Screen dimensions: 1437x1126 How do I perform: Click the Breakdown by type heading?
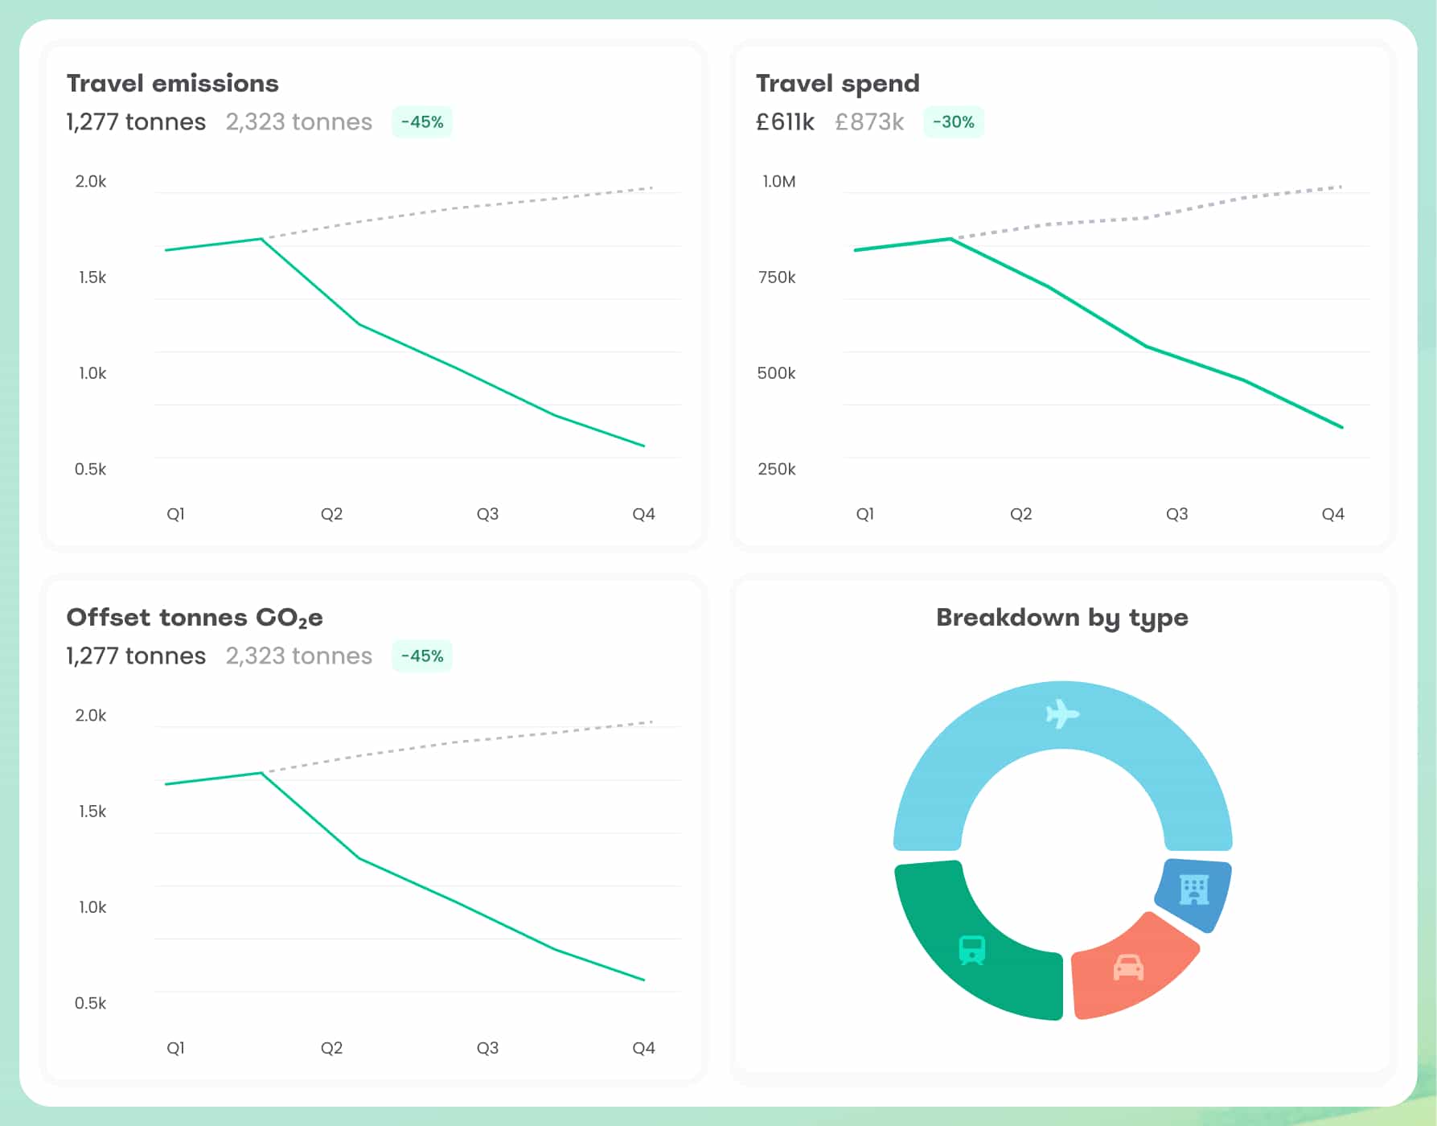click(1061, 618)
